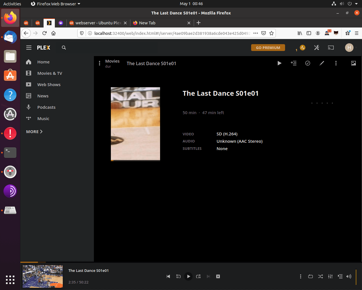The image size is (362, 290).
Task: Click the Plex activity alerts icon
Action: [303, 48]
